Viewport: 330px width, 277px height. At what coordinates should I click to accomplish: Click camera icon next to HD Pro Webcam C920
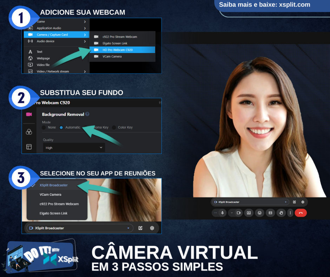[x=96, y=50]
